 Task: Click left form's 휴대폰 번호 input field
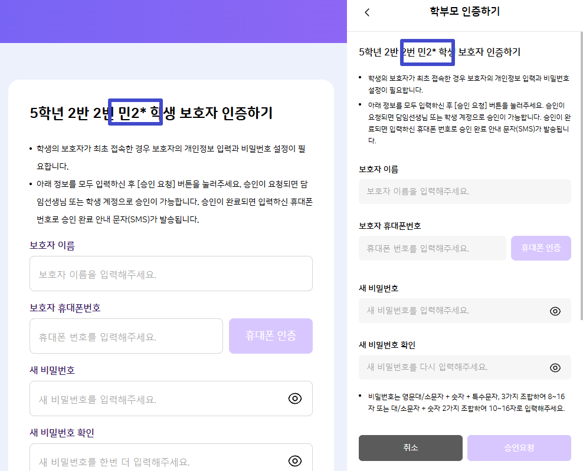[126, 336]
